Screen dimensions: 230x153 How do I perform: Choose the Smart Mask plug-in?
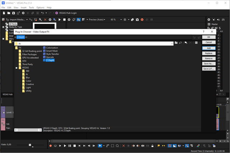point(51,51)
